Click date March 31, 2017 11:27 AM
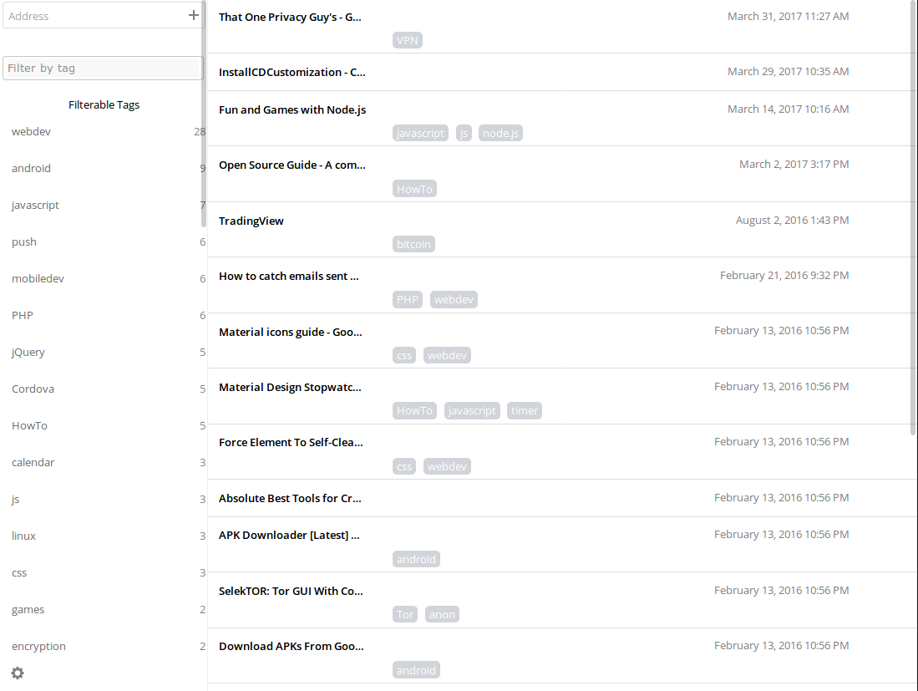Viewport: 918px width, 691px height. (788, 17)
